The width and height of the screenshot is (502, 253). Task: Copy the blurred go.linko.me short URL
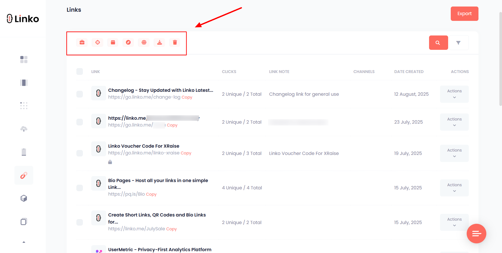point(172,125)
